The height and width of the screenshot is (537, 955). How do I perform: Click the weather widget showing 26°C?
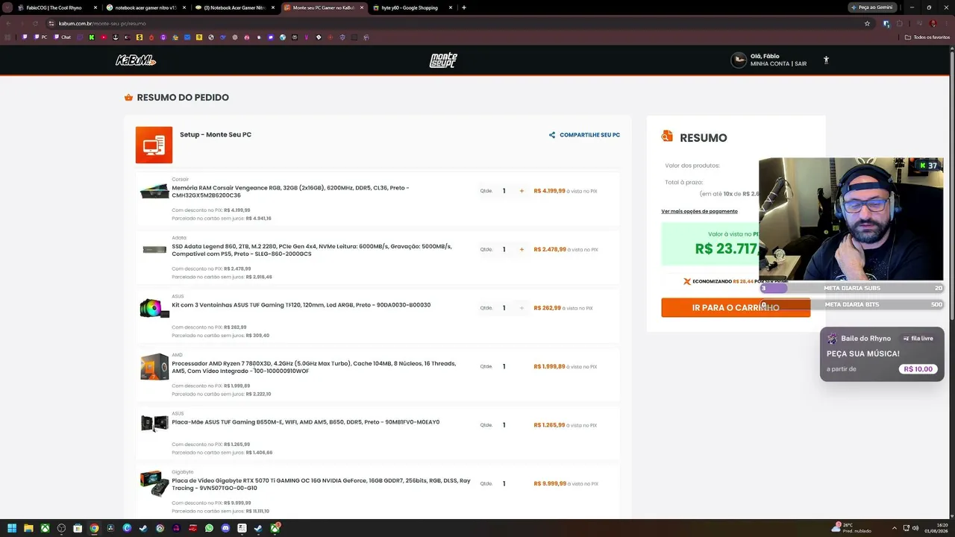click(853, 528)
